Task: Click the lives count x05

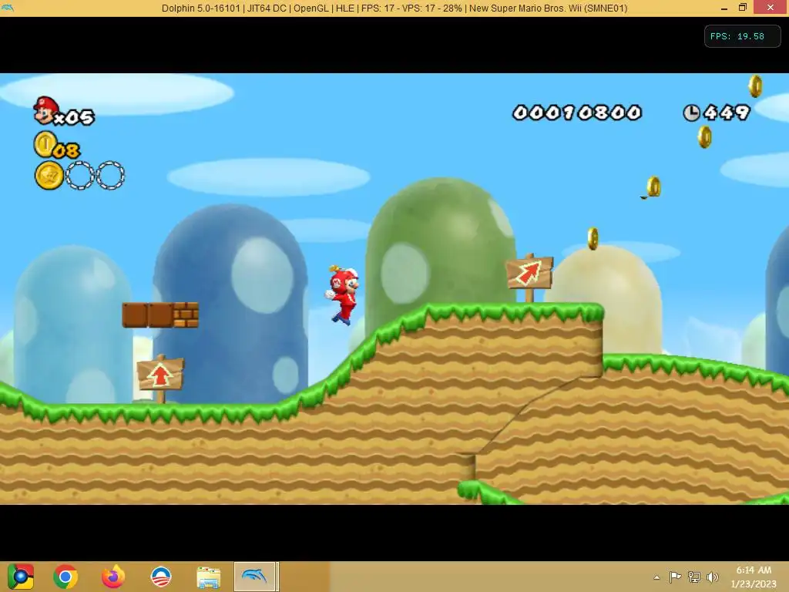Action: pos(74,118)
